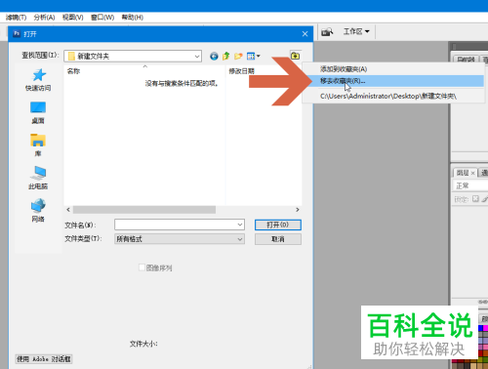Open the 分析(A) menu
Image resolution: width=488 pixels, height=369 pixels.
tap(44, 18)
